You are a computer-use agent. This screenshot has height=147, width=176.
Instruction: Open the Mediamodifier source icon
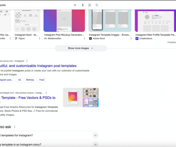tap(45, 39)
